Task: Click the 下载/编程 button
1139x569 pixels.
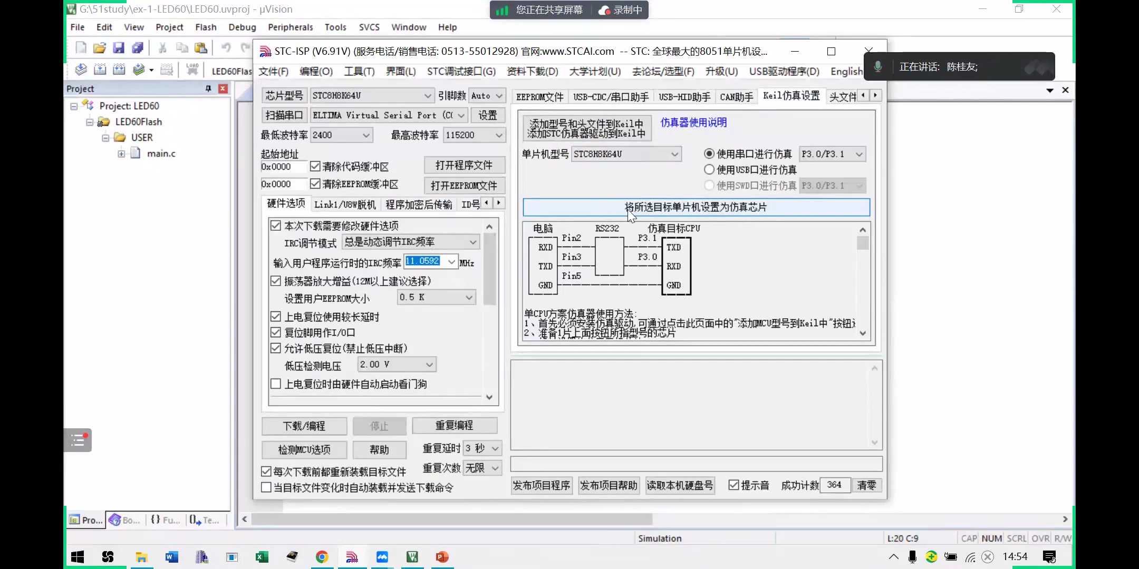Action: tap(304, 426)
